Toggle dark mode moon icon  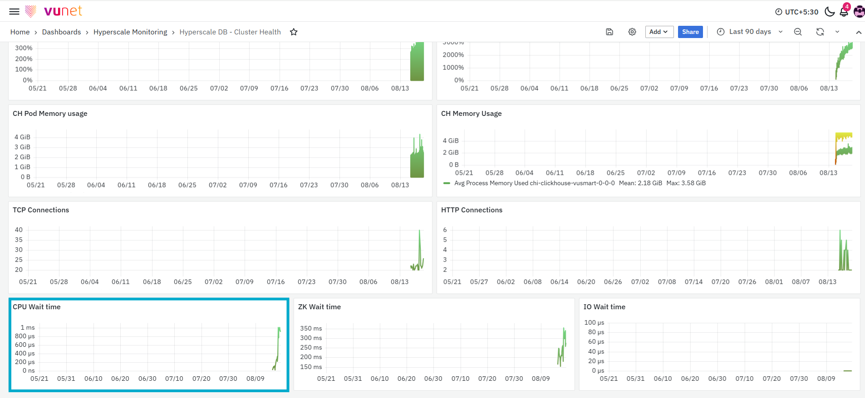point(830,11)
